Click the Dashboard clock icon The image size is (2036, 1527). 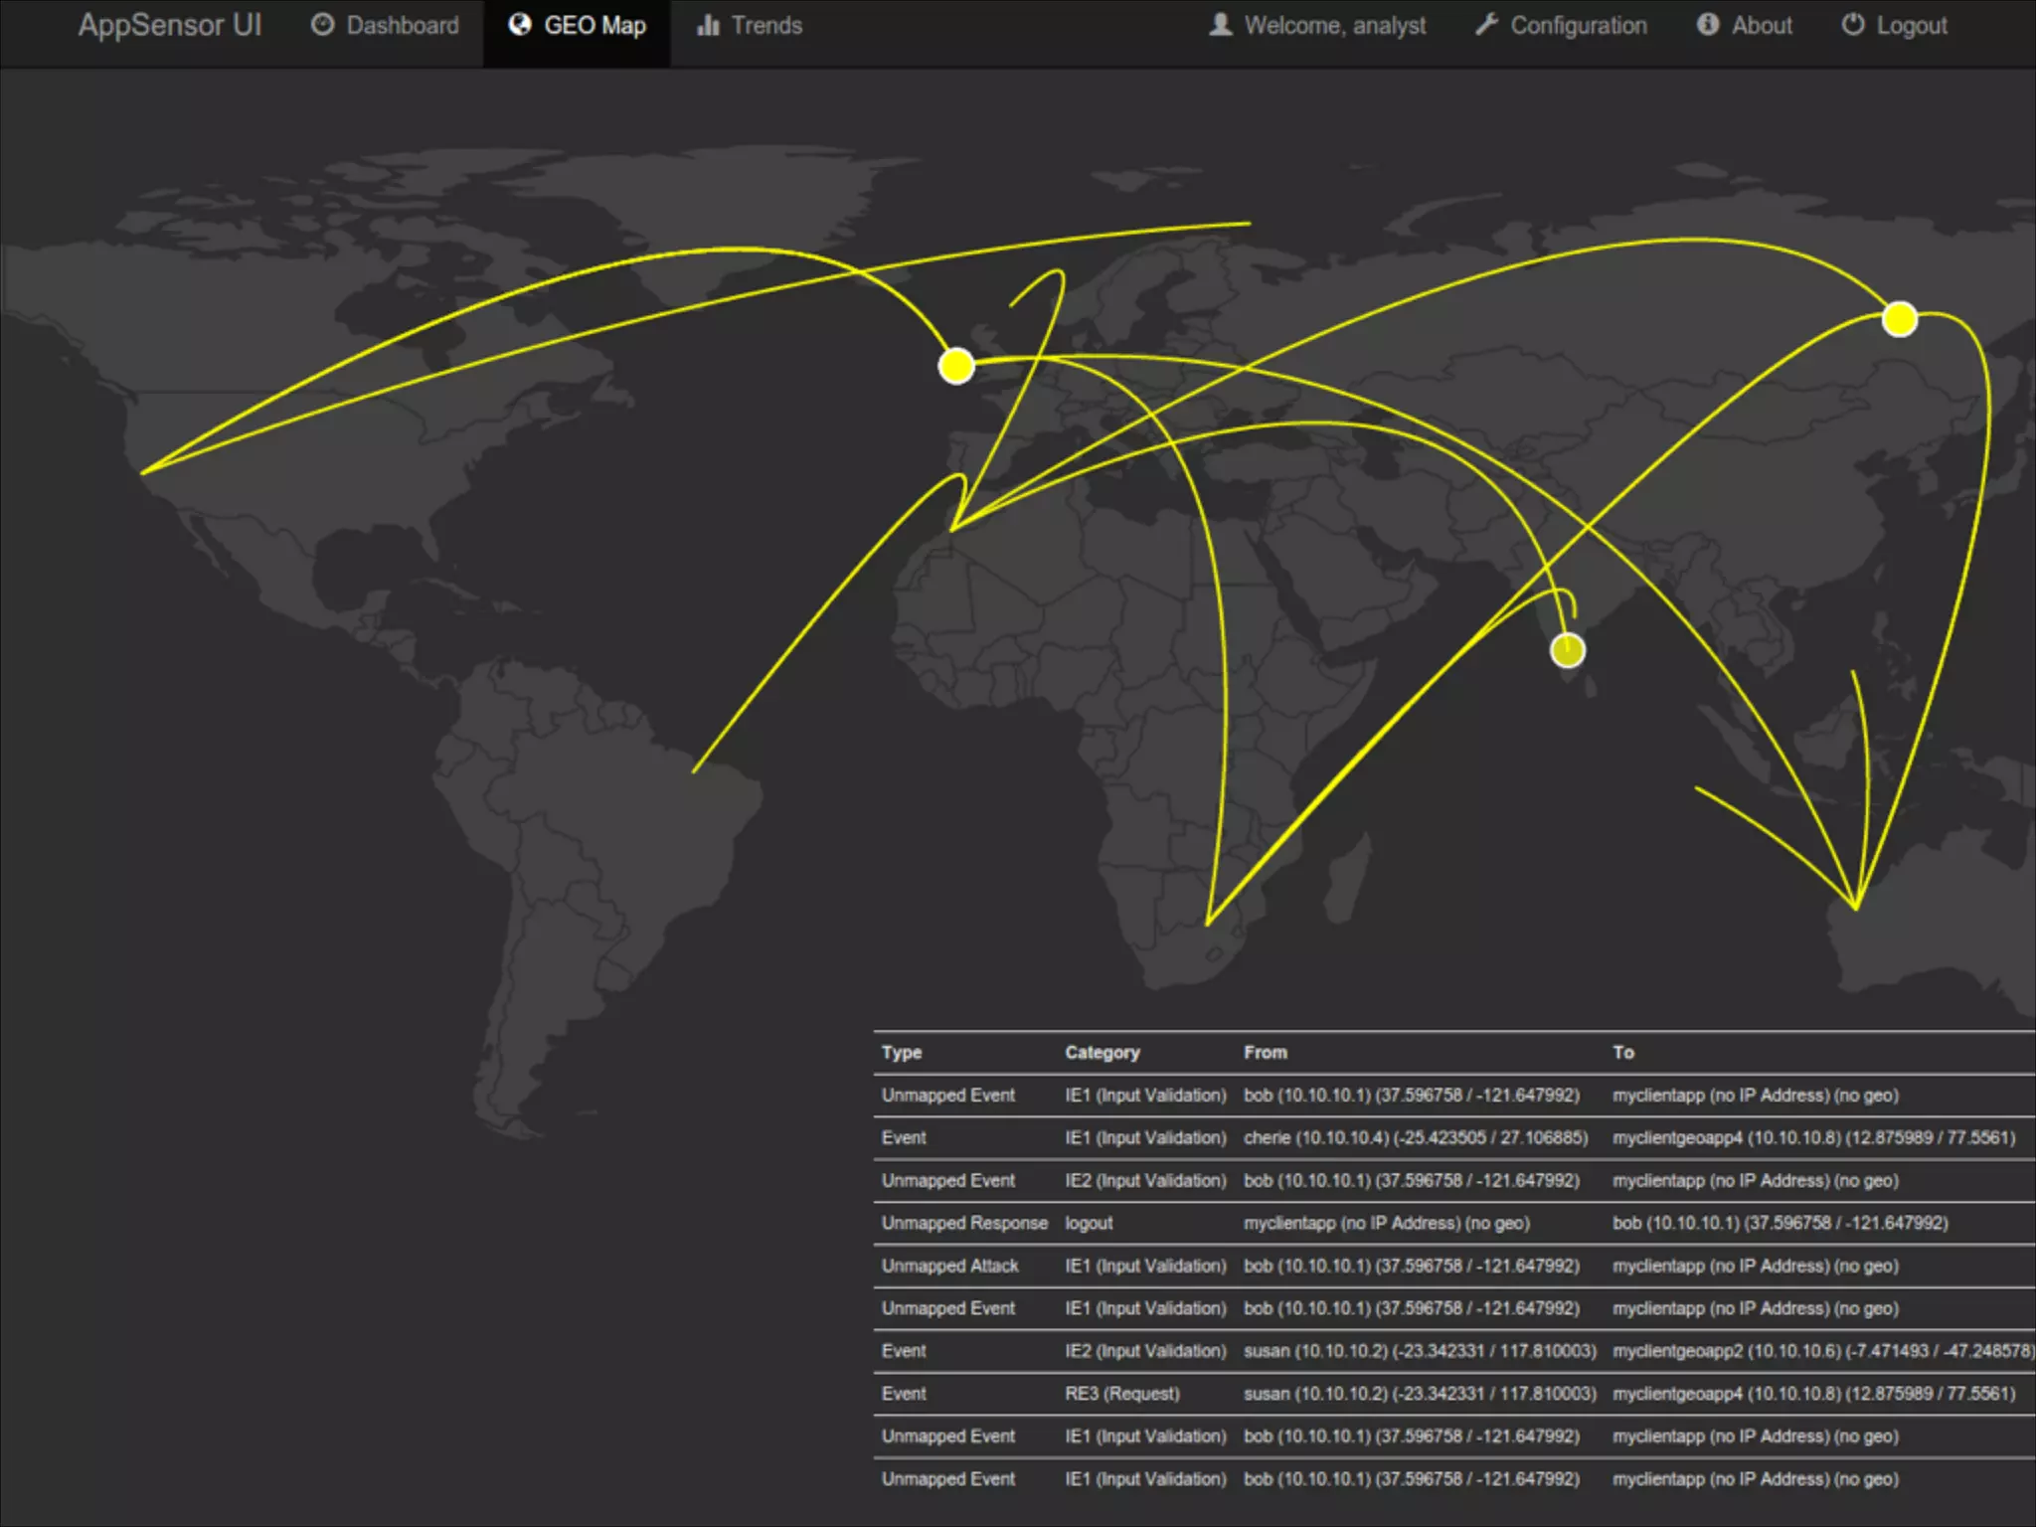tap(322, 25)
